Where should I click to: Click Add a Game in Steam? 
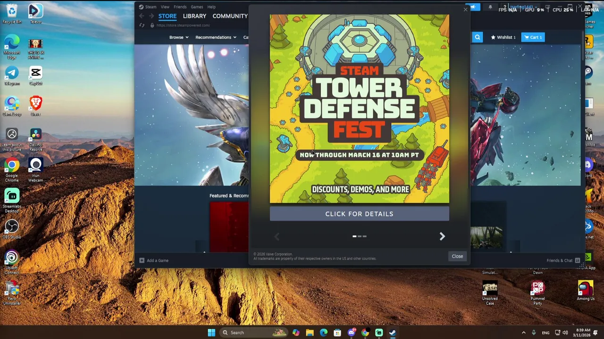tap(154, 260)
